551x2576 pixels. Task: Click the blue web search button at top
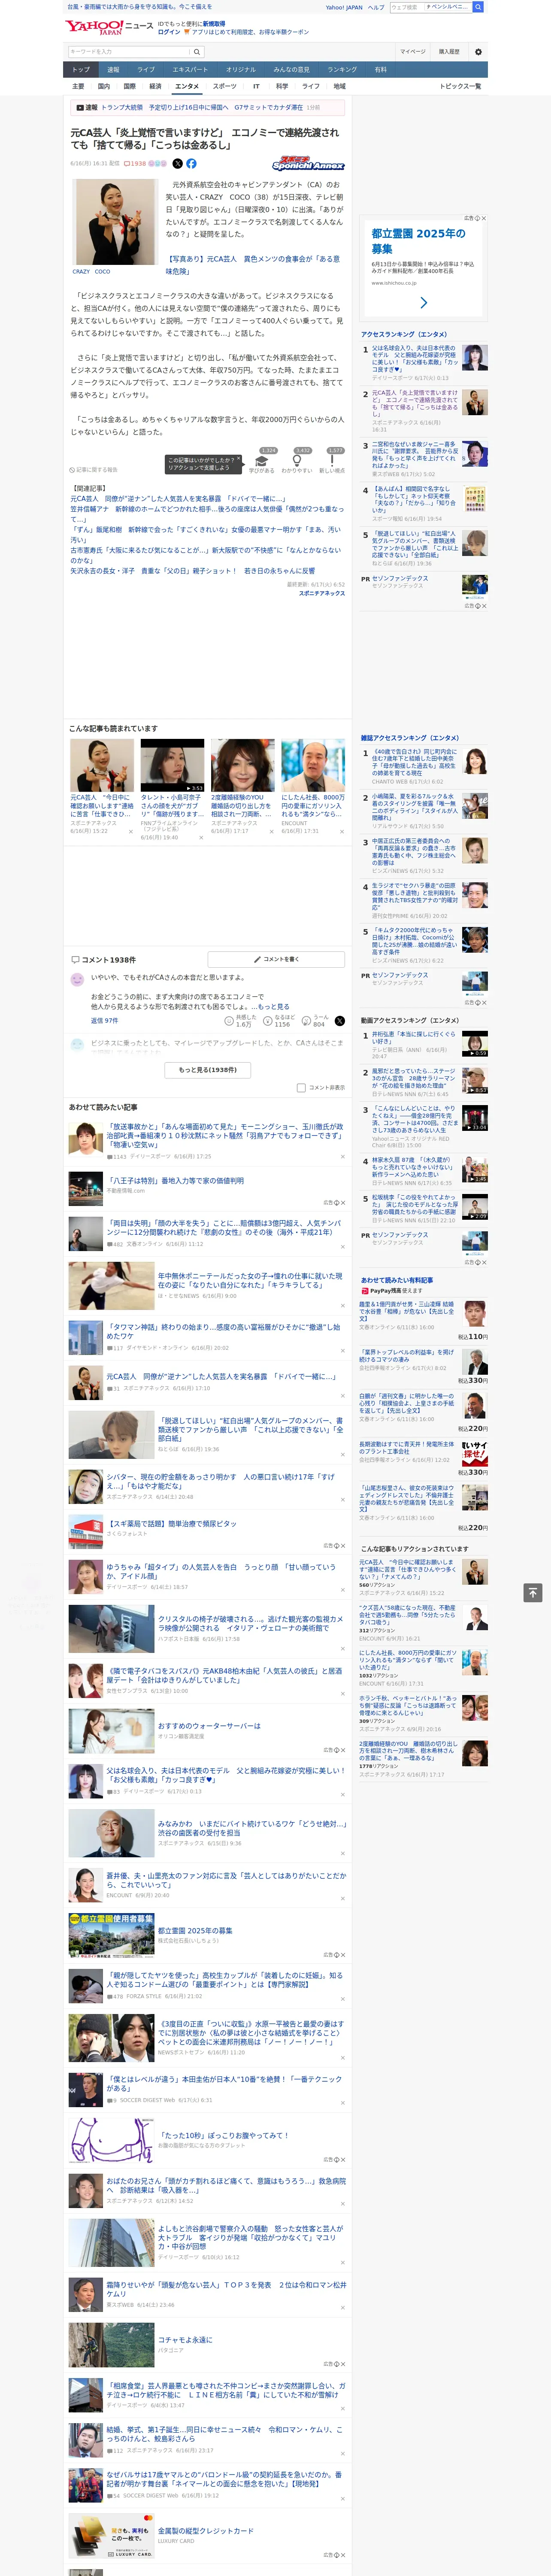pyautogui.click(x=478, y=7)
